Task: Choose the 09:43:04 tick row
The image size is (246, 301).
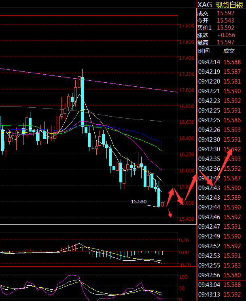Action: tap(220, 285)
